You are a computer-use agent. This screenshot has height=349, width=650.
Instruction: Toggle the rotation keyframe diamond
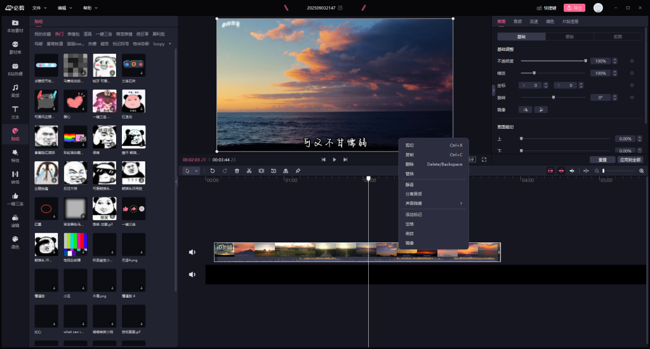[x=632, y=98]
